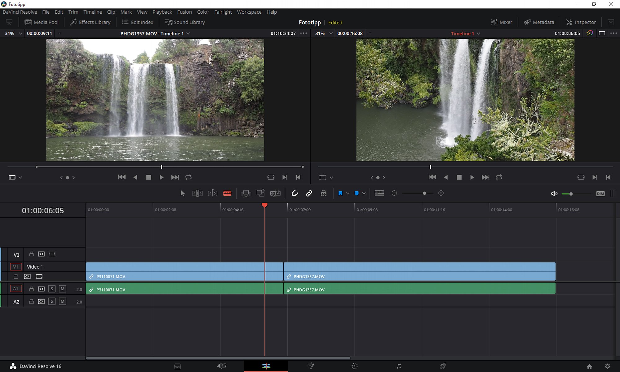This screenshot has height=372, width=620.
Task: Adjust the monitor volume slider
Action: click(571, 194)
